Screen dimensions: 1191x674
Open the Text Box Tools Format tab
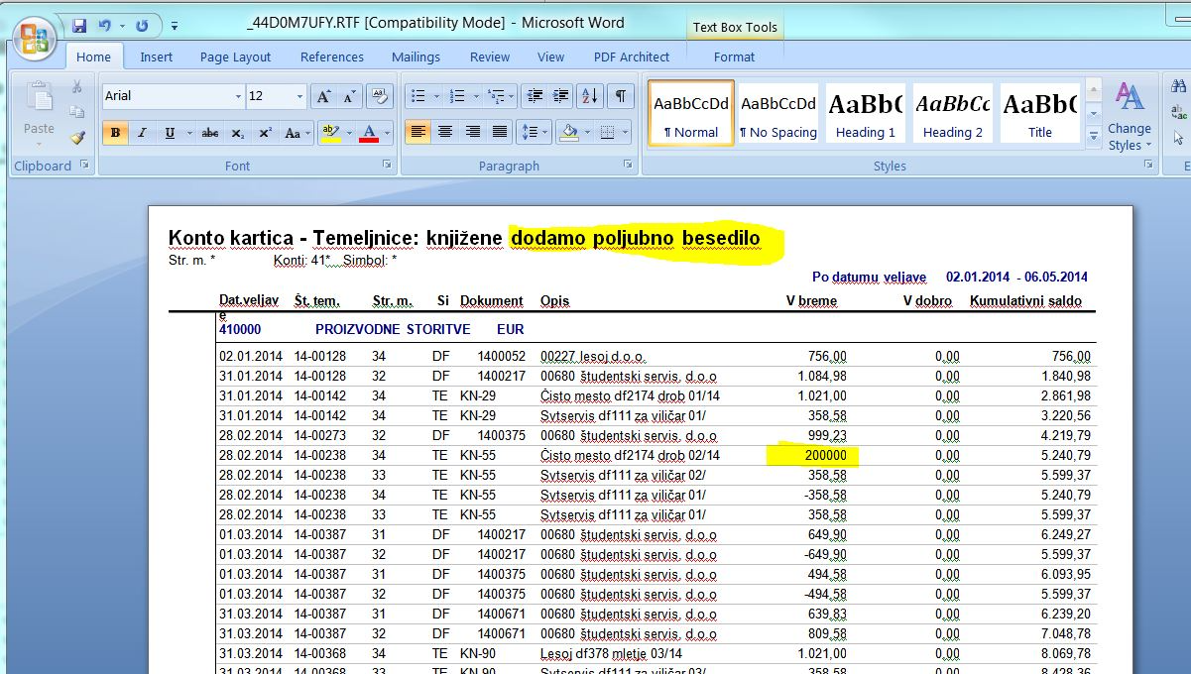click(734, 57)
